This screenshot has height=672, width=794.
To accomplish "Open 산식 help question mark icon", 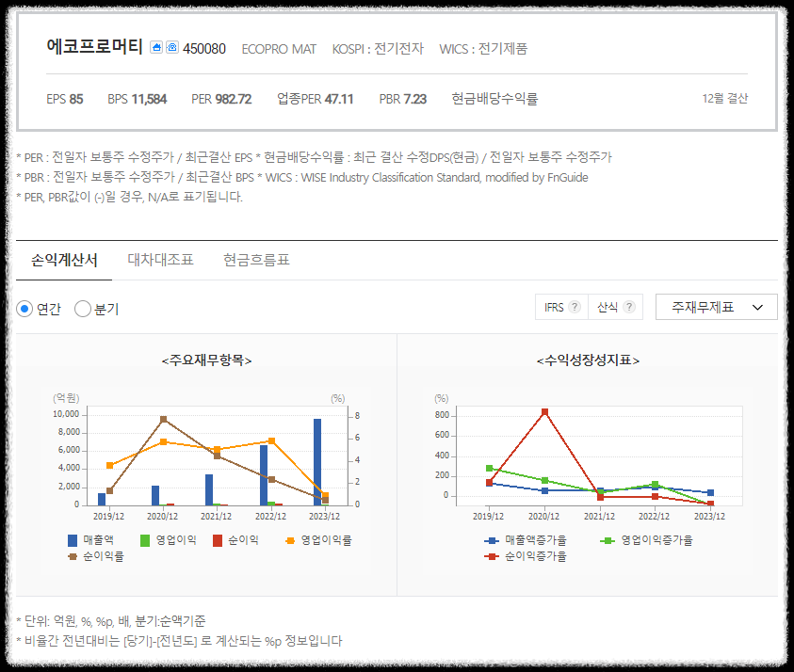I will 629,307.
